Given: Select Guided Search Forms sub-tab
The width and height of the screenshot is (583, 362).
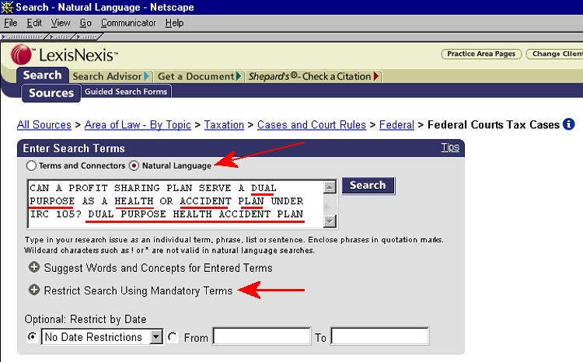Looking at the screenshot, I should point(126,92).
